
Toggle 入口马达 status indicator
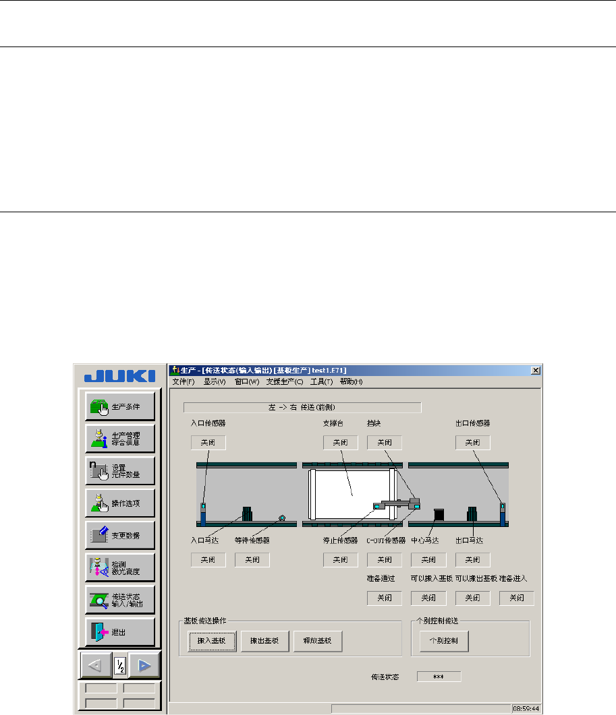208,559
